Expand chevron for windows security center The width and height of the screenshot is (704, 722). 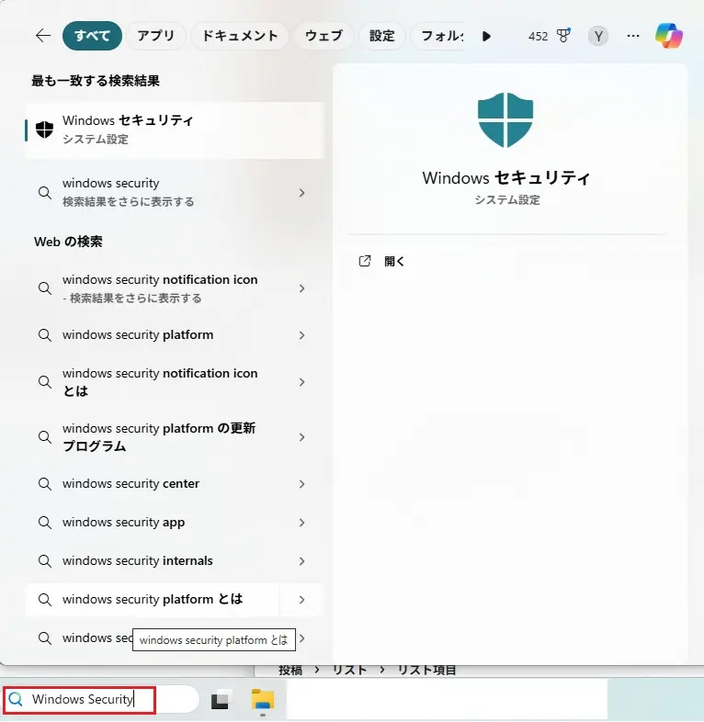301,484
